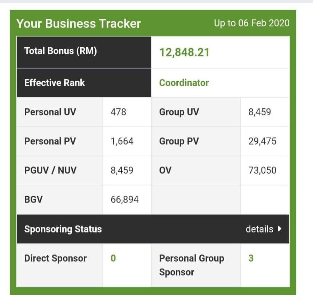The height and width of the screenshot is (295, 313).
Task: Click the Your Business Tracker heading
Action: tap(79, 24)
